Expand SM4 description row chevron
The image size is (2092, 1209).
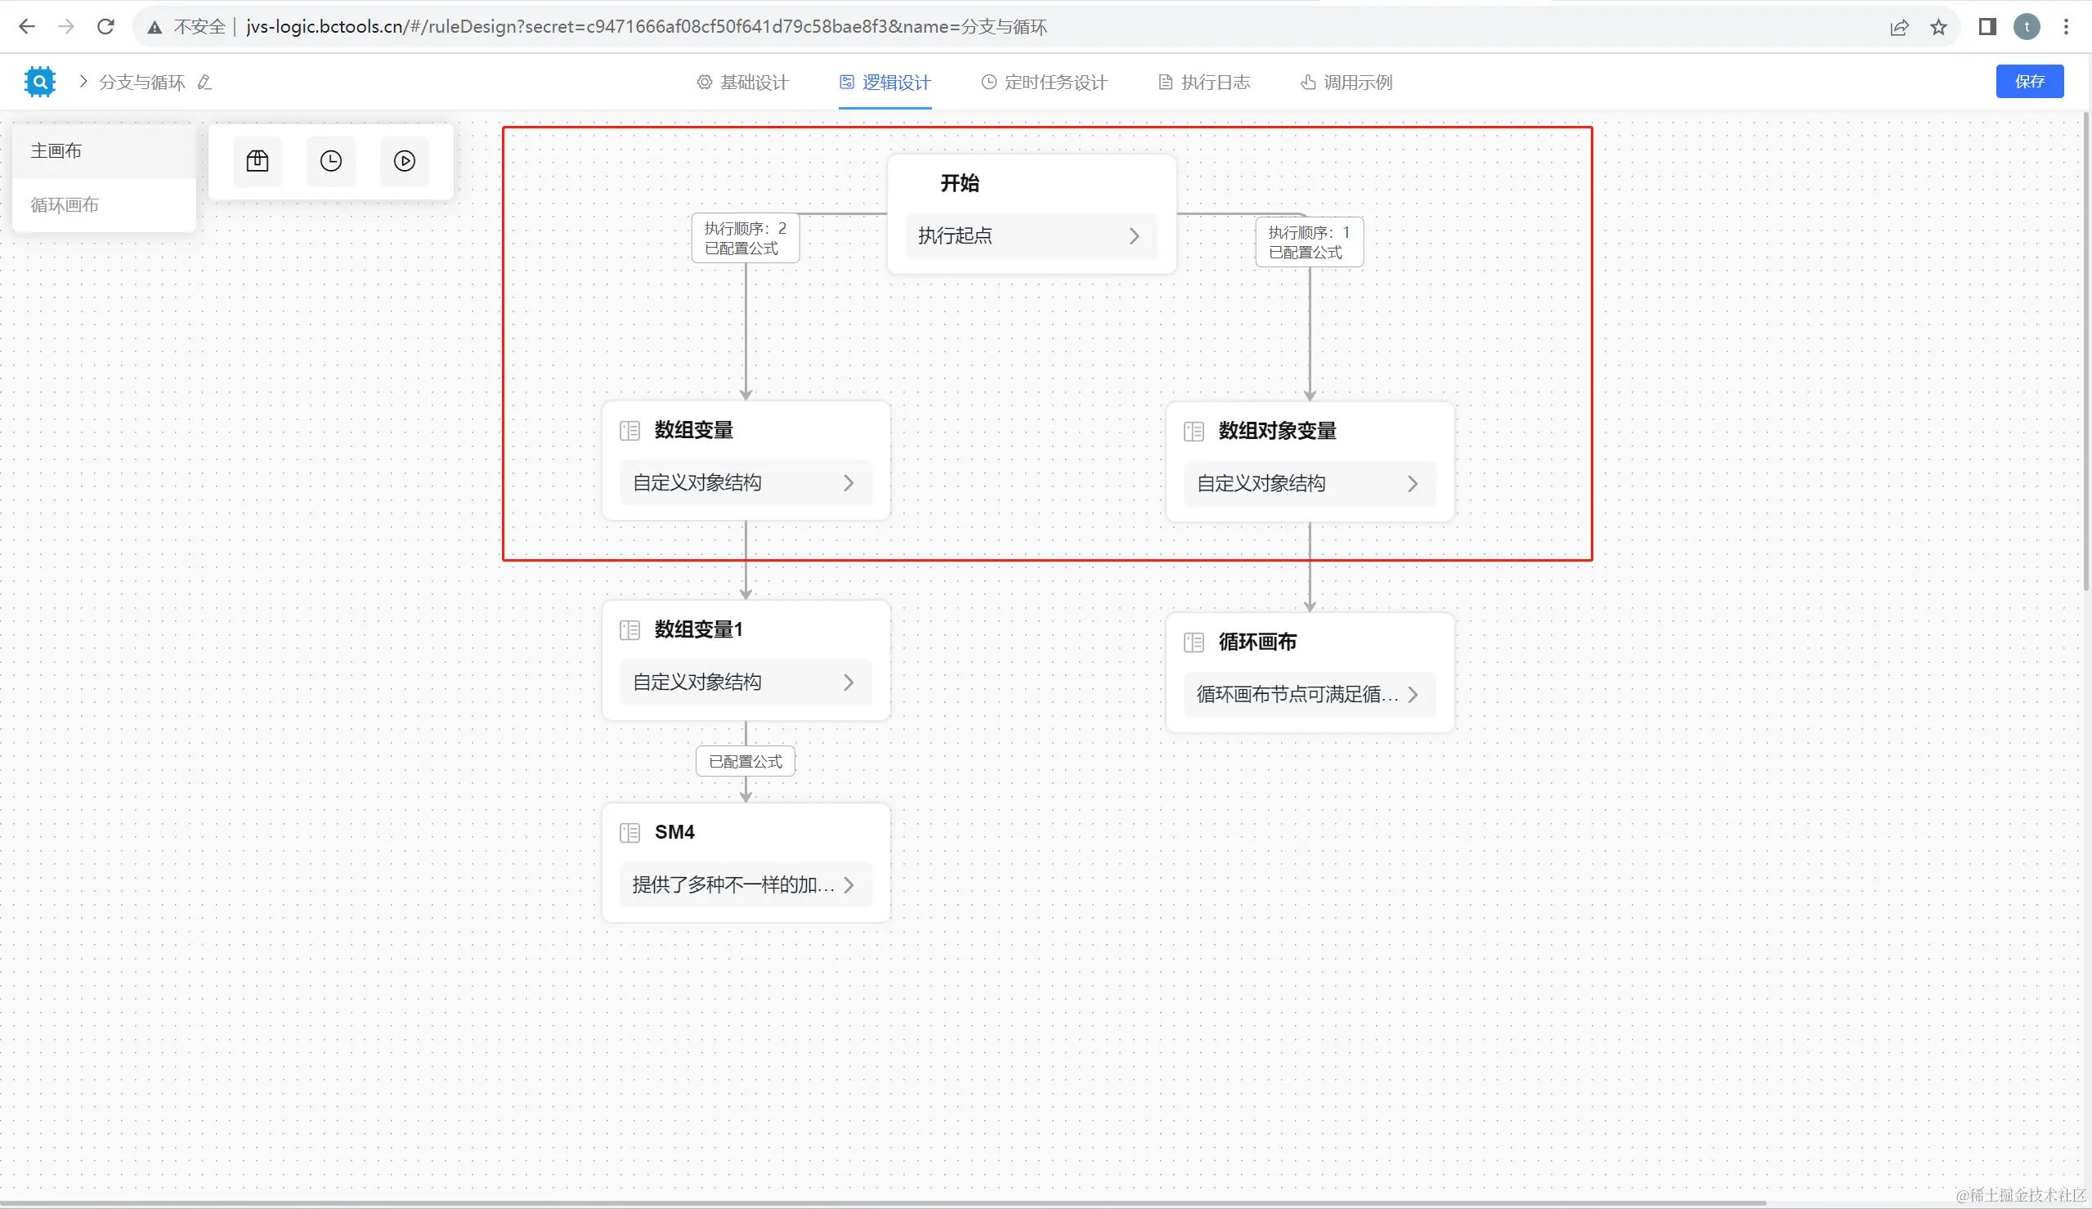[849, 885]
